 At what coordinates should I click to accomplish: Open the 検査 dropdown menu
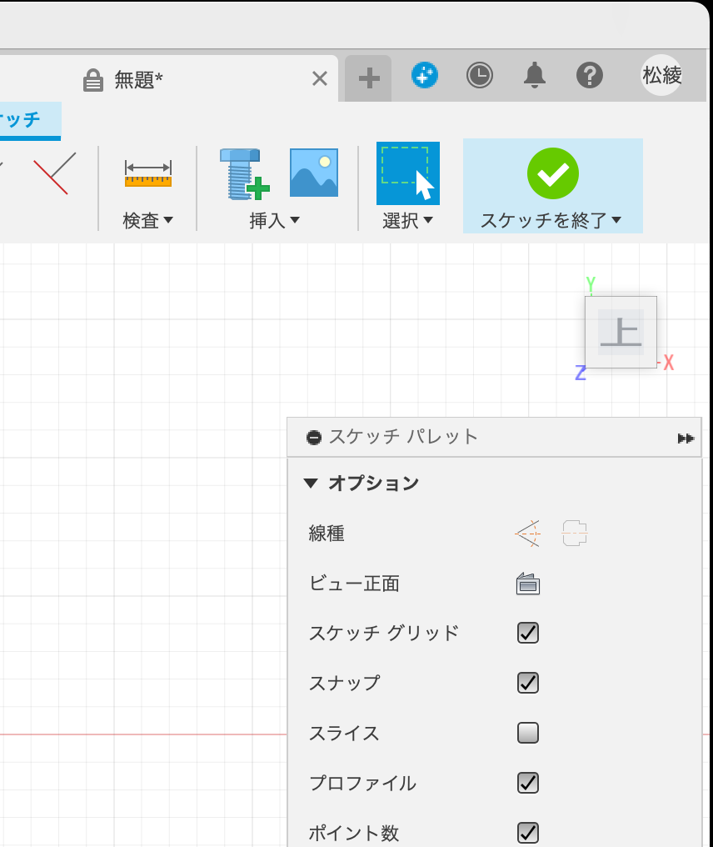point(147,220)
